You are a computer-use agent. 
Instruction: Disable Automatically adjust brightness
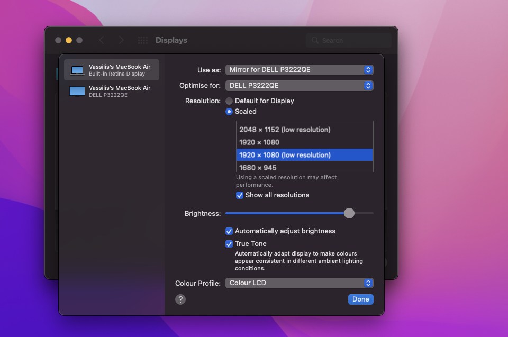pyautogui.click(x=229, y=231)
